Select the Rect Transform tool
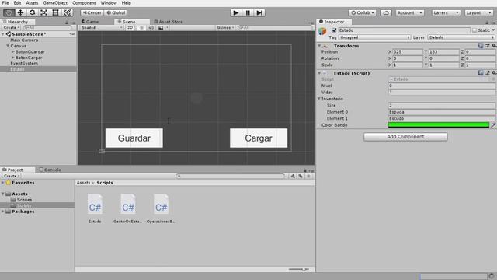The height and width of the screenshot is (280, 497). click(x=55, y=12)
